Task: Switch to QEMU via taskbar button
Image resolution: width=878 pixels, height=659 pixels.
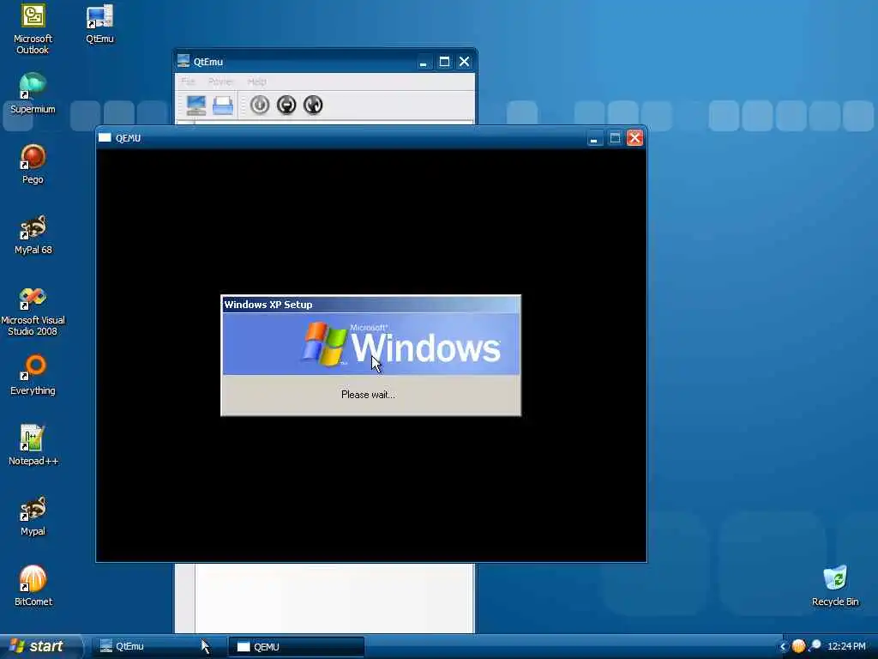Action: [x=296, y=647]
